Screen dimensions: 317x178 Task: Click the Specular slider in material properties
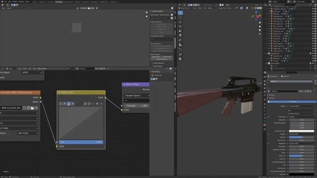click(x=302, y=137)
